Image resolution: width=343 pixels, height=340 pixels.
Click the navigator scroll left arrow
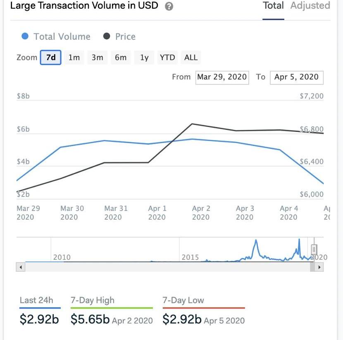click(20, 267)
